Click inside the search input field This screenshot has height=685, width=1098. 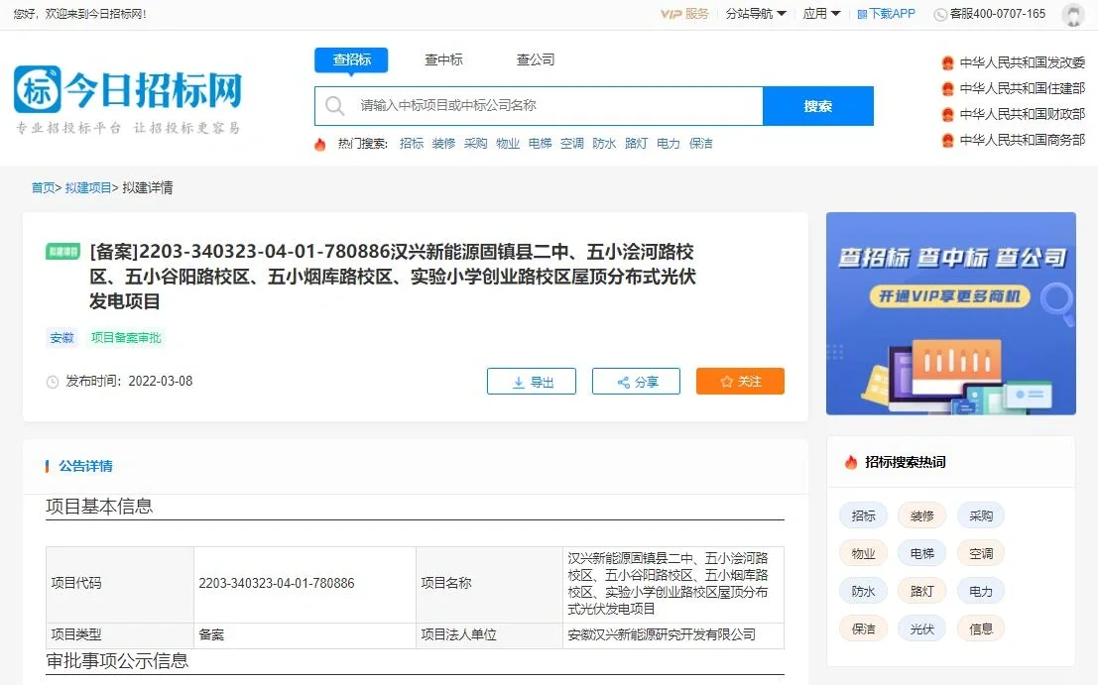tap(546, 106)
